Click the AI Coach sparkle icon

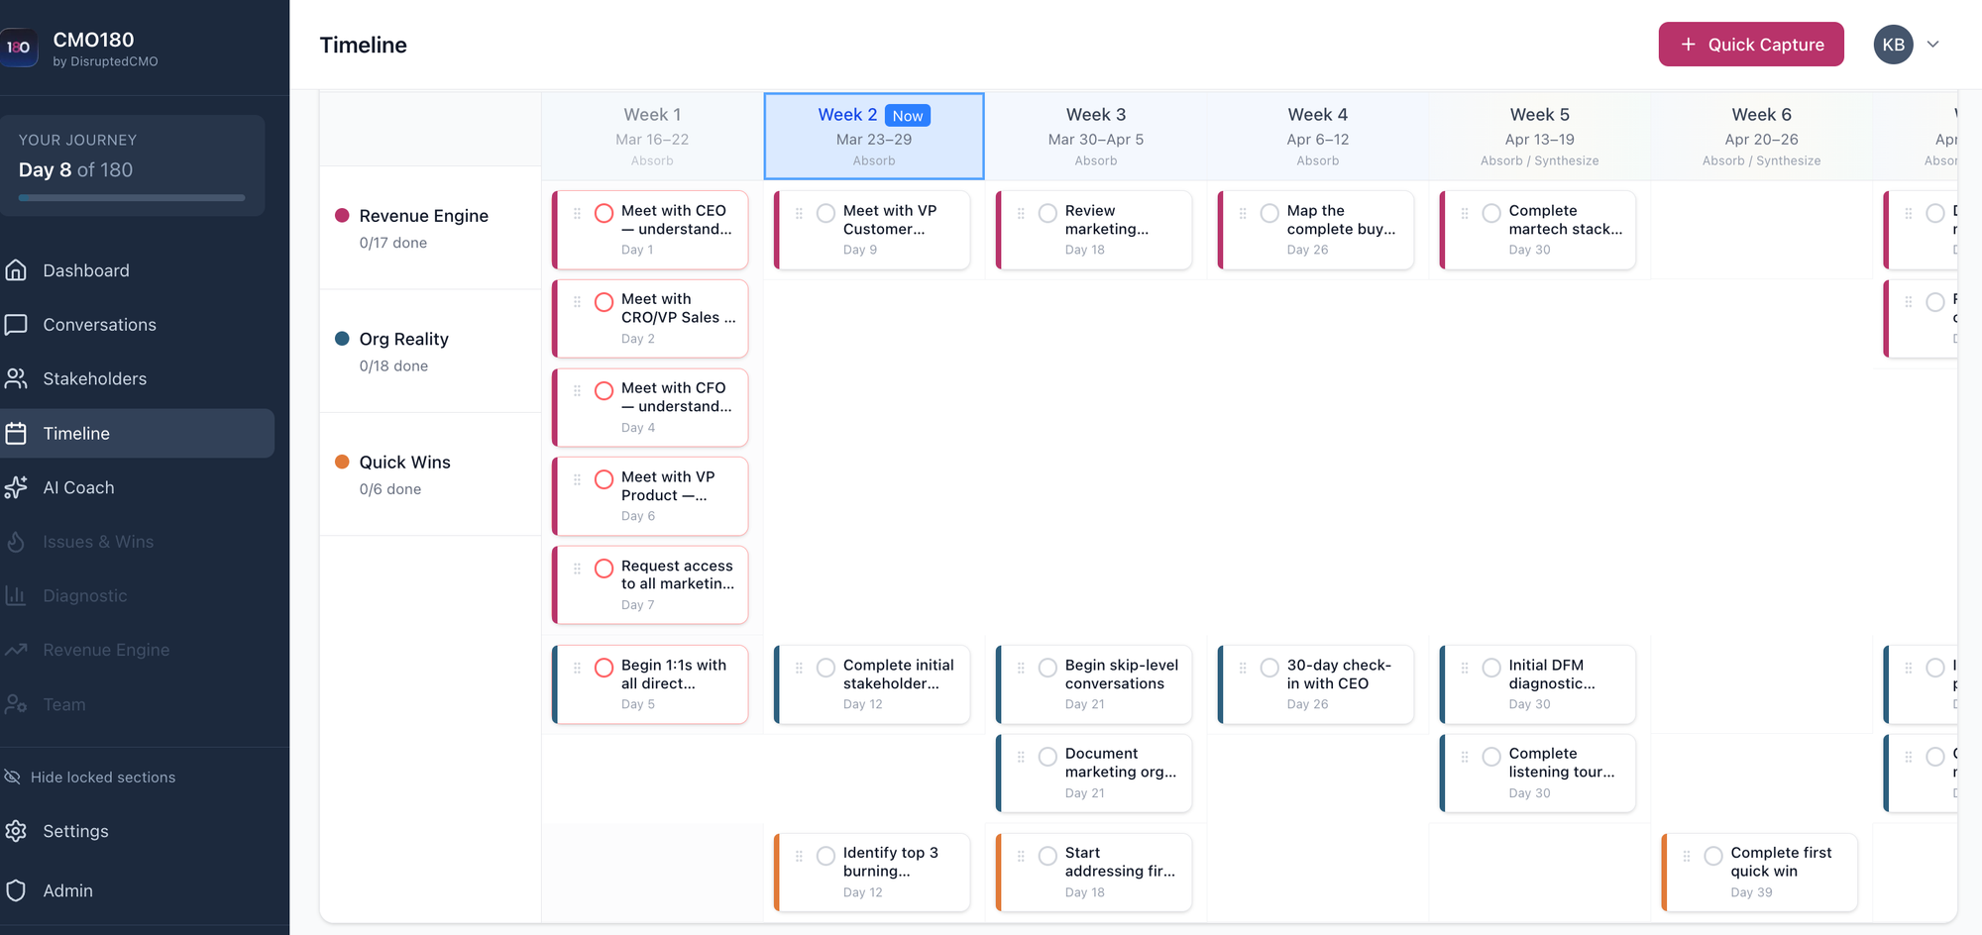coord(16,487)
